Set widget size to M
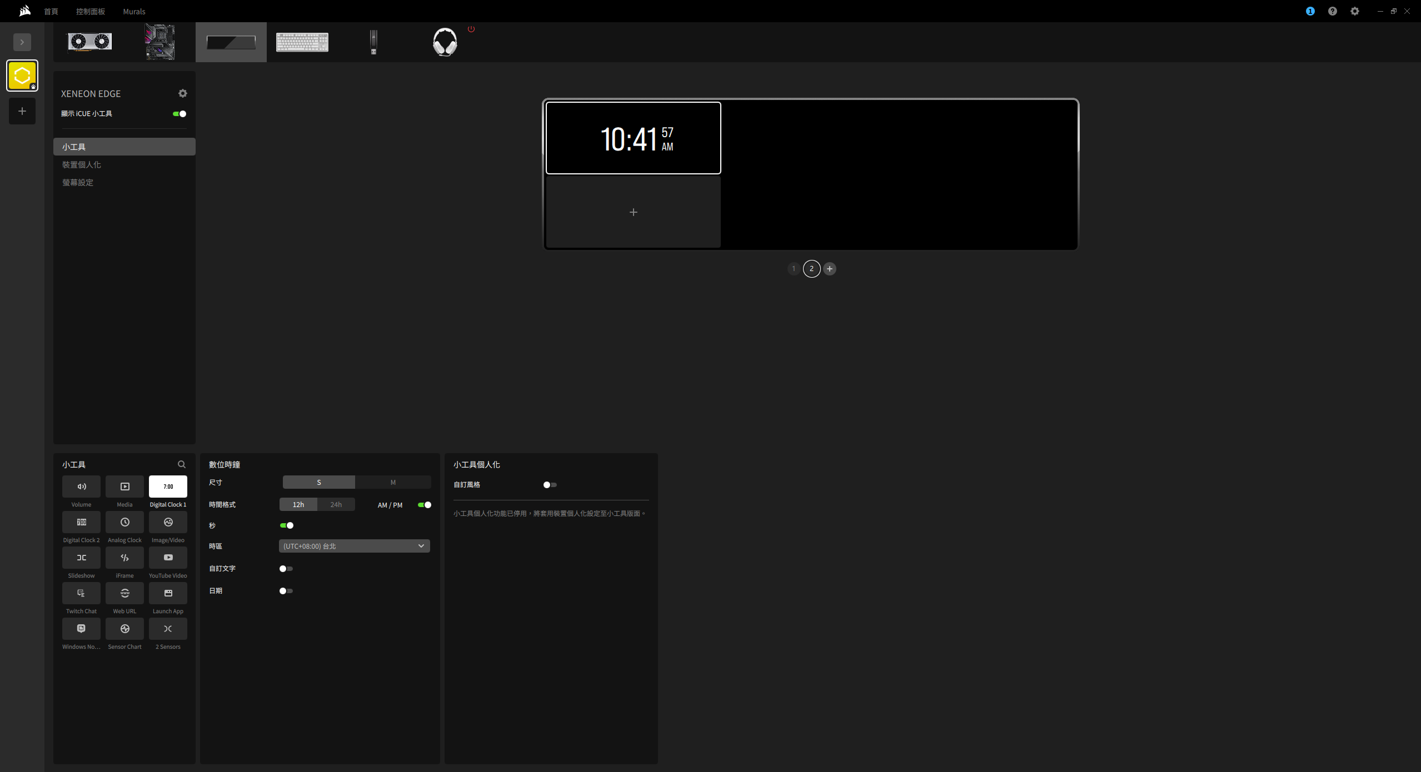 pos(393,482)
